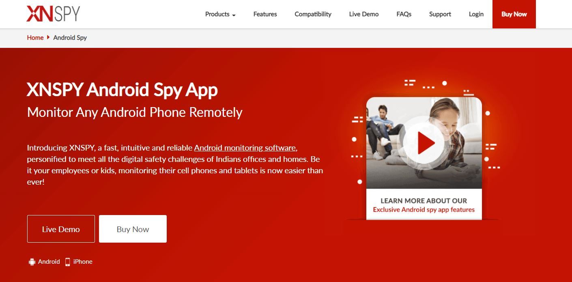Click the video thumbnail of girl with phone
This screenshot has width=572, height=282.
click(424, 143)
